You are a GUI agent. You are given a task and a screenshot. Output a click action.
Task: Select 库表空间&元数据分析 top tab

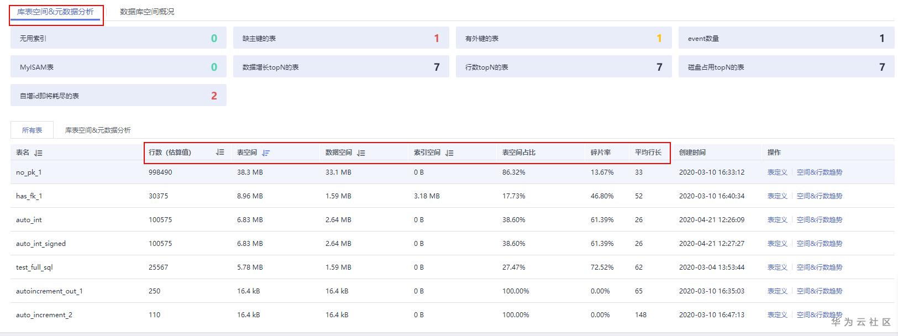click(55, 12)
